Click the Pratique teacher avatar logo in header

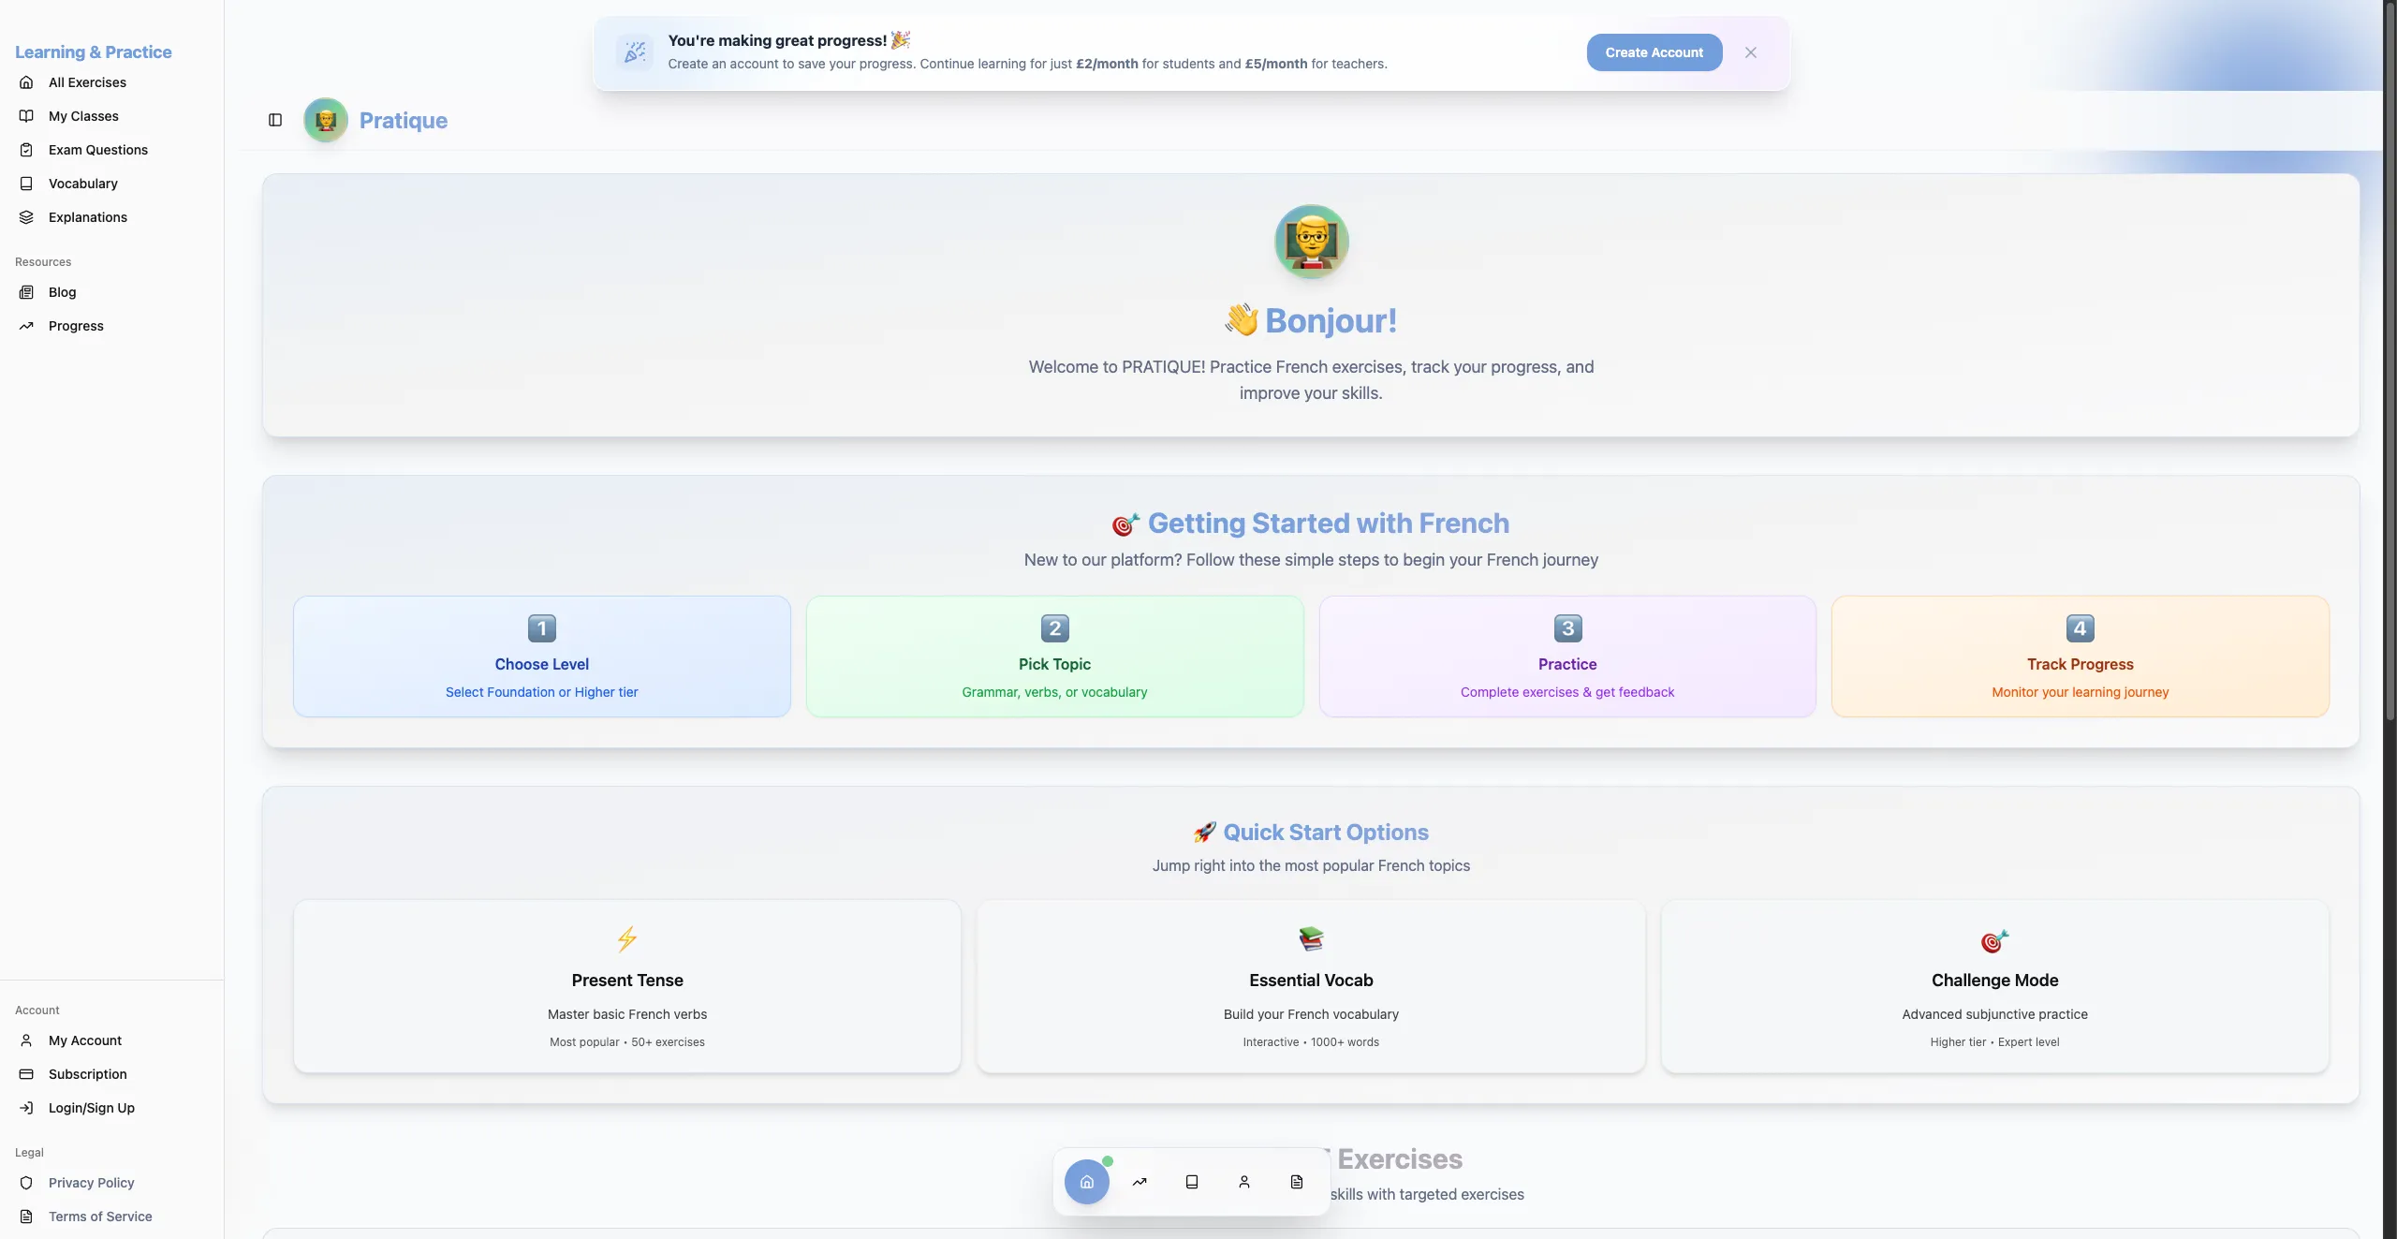pos(326,120)
